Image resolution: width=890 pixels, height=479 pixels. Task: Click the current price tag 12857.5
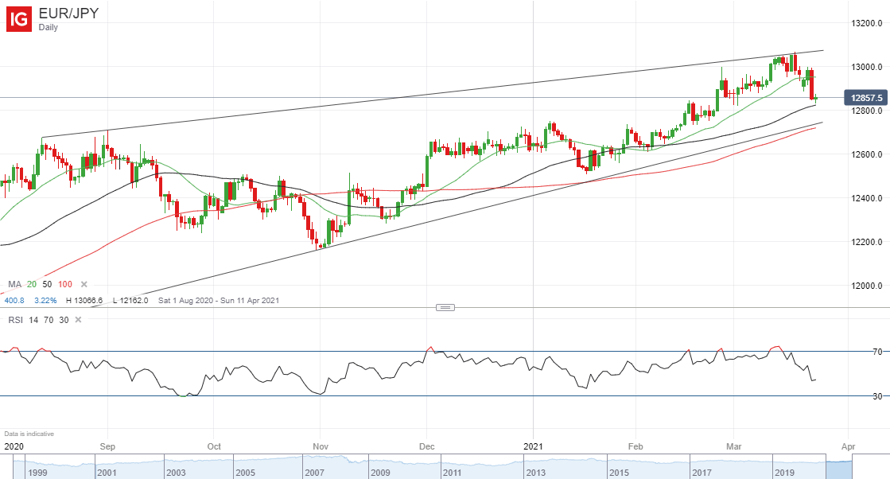tap(866, 98)
